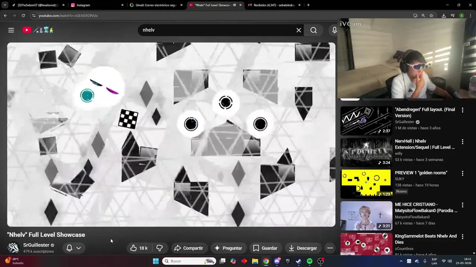Open options for PREVIEW 1 golden rooms

click(463, 173)
